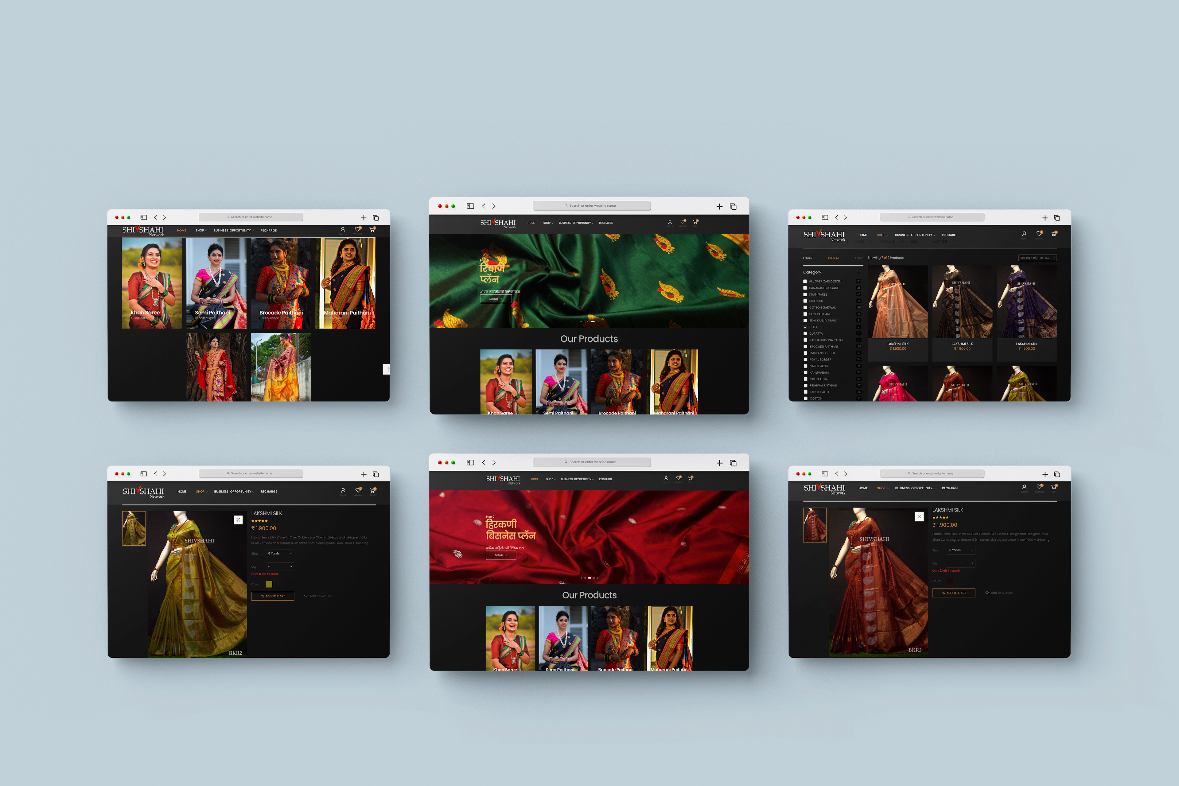Expand the image of the red saree product page

click(919, 517)
